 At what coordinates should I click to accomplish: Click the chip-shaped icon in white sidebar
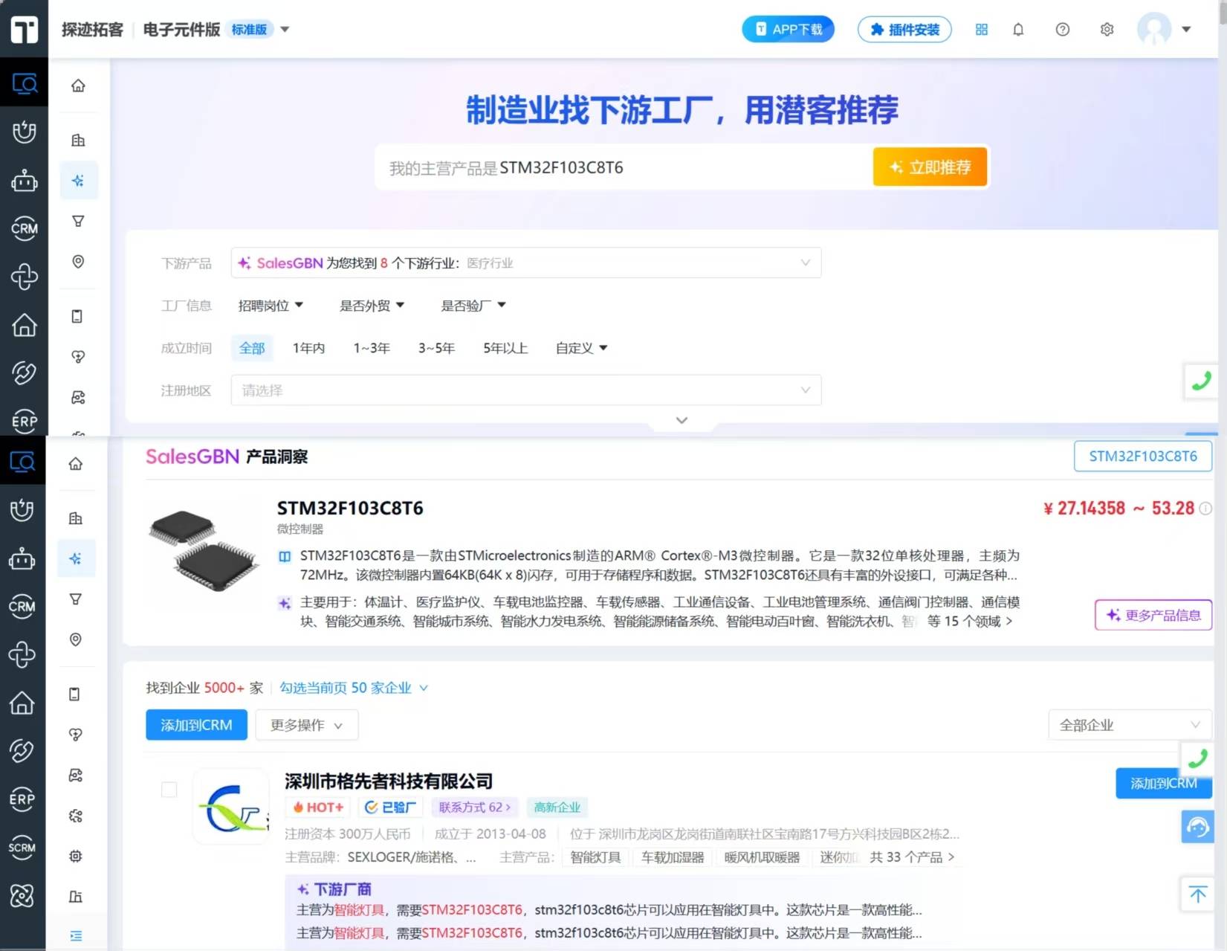(x=76, y=856)
